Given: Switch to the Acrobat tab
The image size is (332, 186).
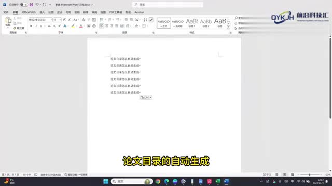Looking at the screenshot, I should (140, 12).
